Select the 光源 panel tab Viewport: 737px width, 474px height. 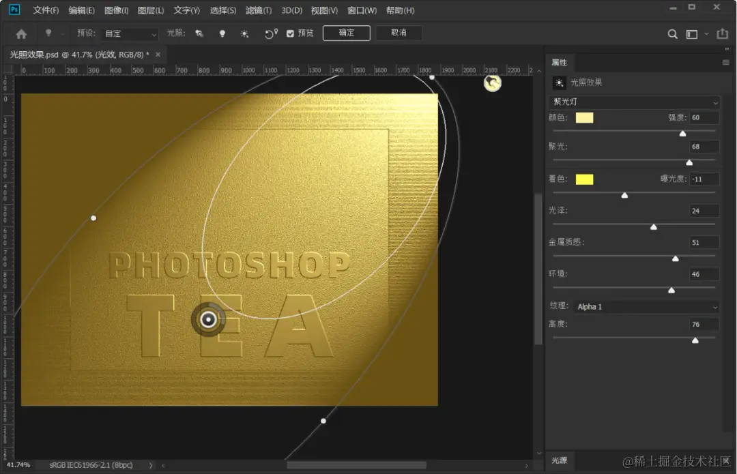click(559, 460)
